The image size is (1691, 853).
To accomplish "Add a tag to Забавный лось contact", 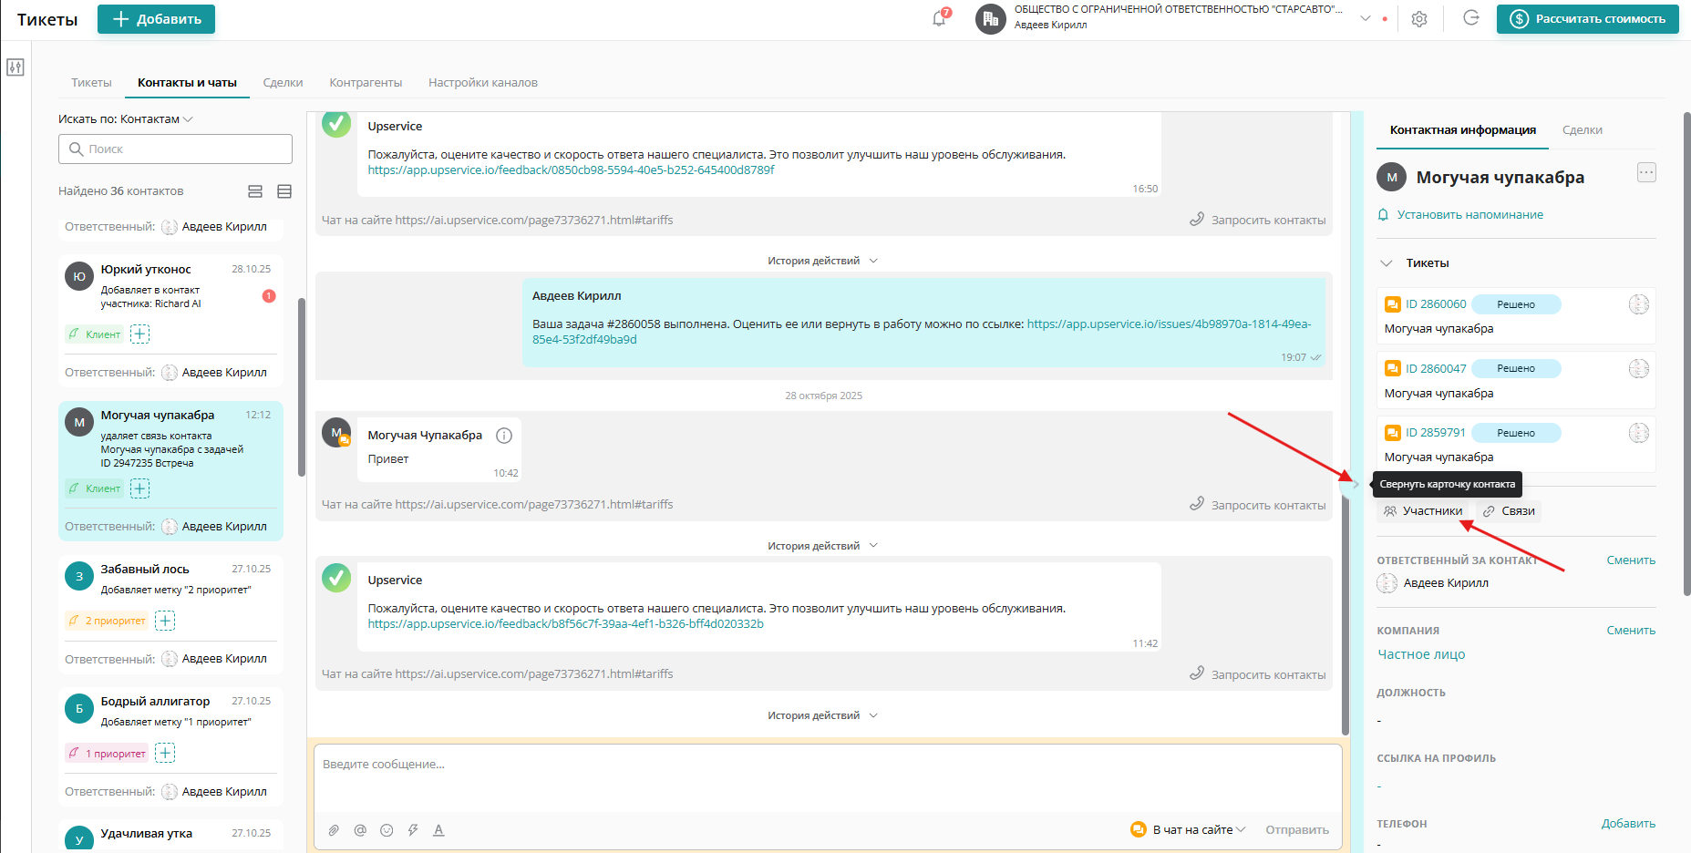I will (165, 621).
